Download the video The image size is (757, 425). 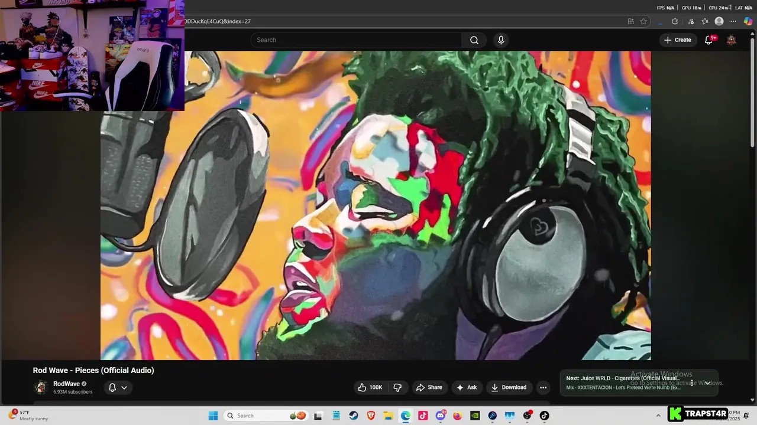pyautogui.click(x=509, y=387)
